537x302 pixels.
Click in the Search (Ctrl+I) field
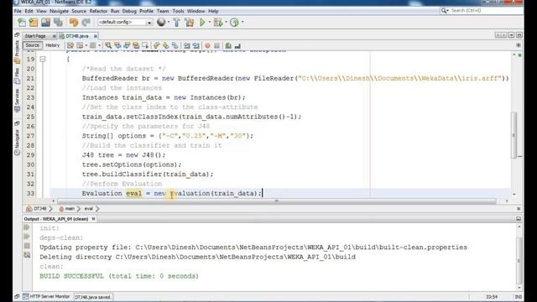481,11
